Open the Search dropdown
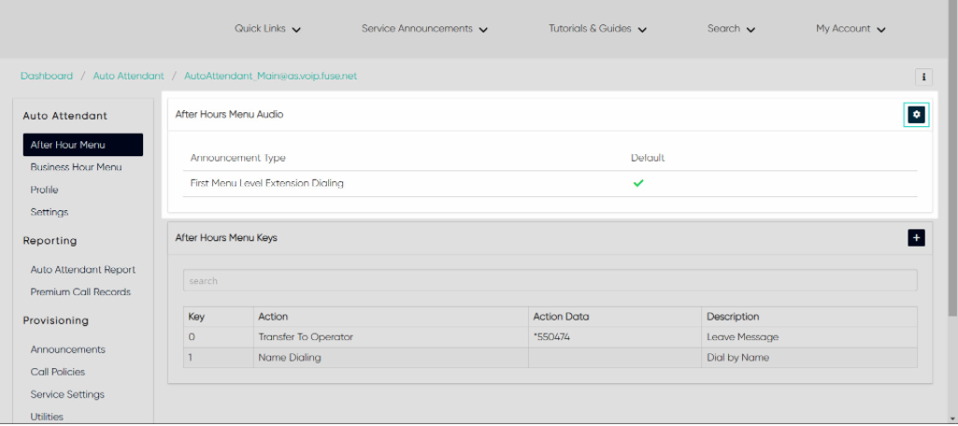The image size is (958, 426). click(731, 29)
